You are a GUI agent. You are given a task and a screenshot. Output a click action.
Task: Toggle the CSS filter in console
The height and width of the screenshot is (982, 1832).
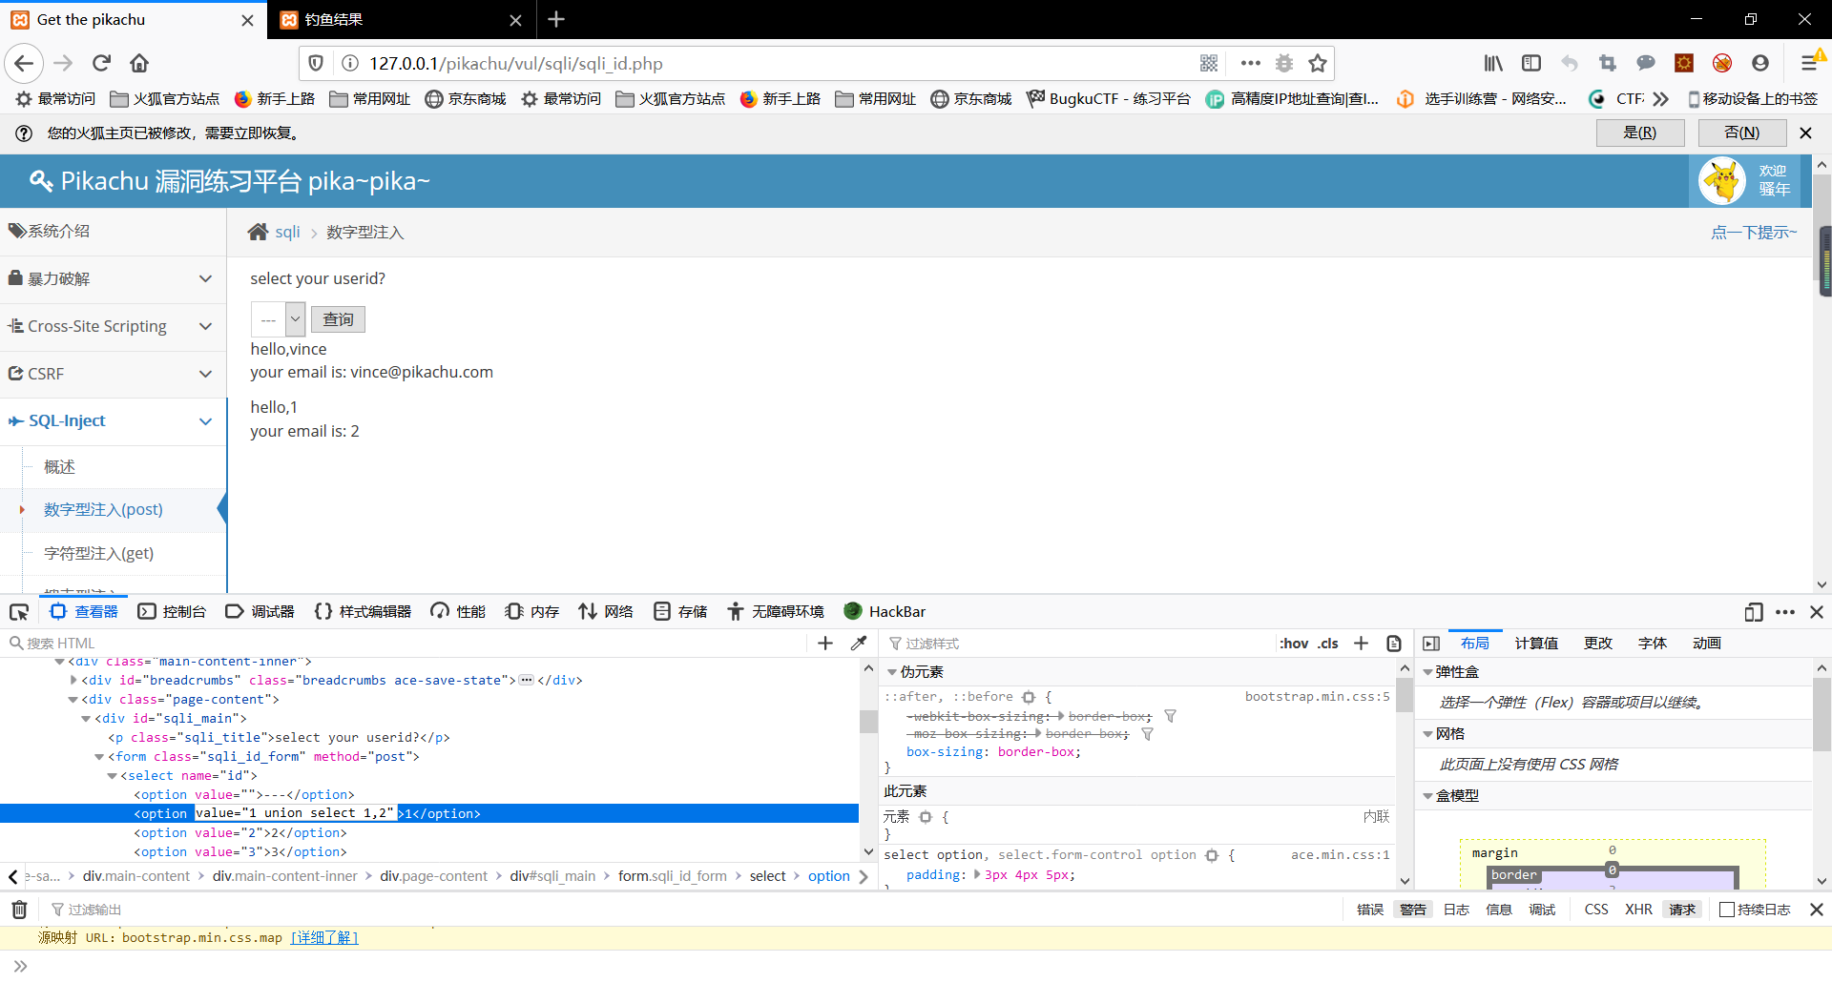point(1596,910)
